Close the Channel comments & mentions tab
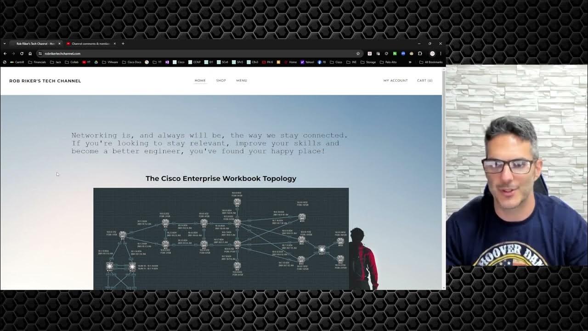Image resolution: width=588 pixels, height=331 pixels. tap(115, 44)
